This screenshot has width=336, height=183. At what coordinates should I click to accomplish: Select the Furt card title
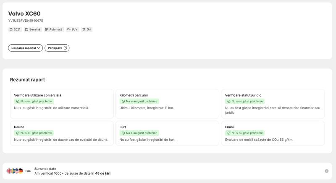tap(123, 127)
